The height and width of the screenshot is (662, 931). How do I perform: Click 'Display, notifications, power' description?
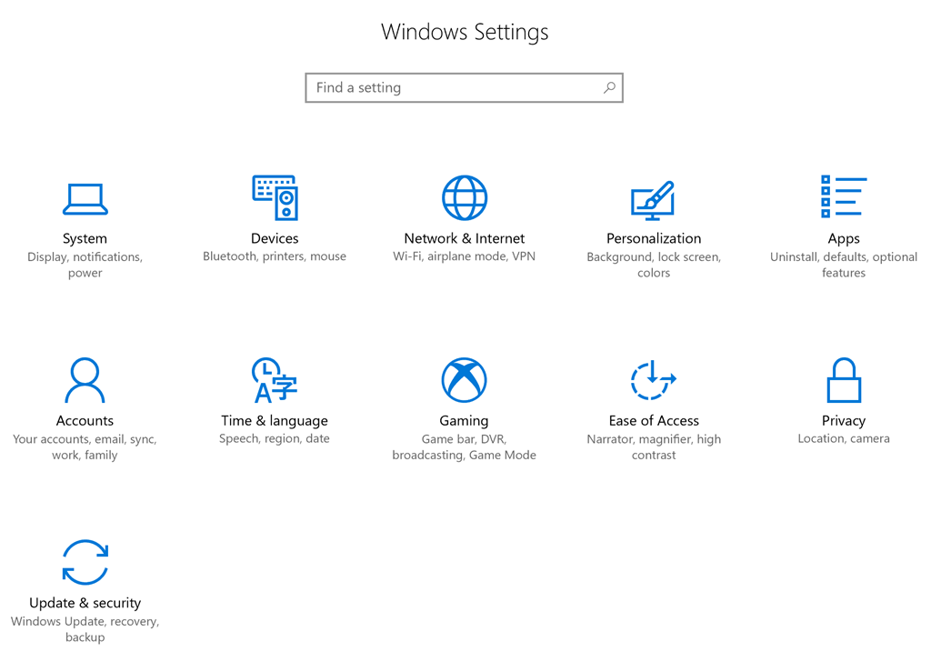[x=85, y=265]
